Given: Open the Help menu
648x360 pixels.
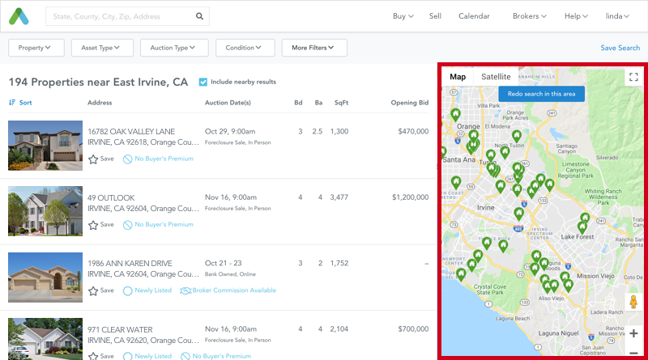Looking at the screenshot, I should (x=576, y=16).
